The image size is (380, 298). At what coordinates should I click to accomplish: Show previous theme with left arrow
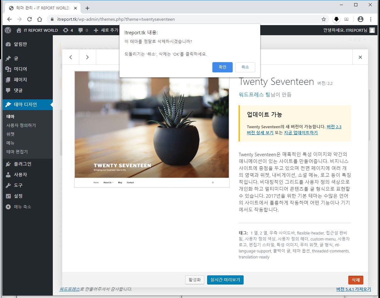tap(71, 57)
